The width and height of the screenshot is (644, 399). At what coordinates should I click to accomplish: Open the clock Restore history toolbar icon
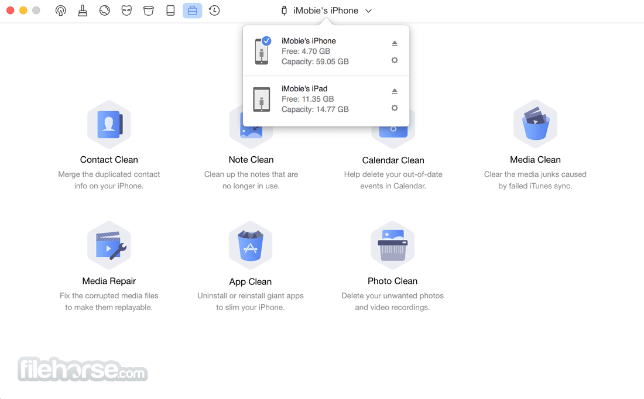tap(214, 11)
